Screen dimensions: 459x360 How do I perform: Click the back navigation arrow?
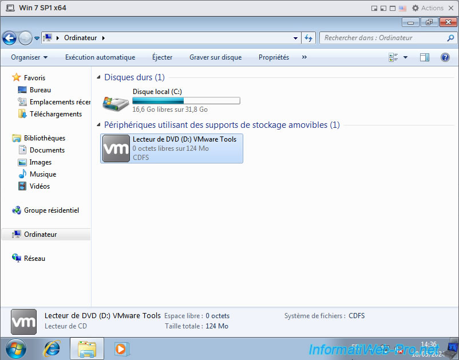9,38
